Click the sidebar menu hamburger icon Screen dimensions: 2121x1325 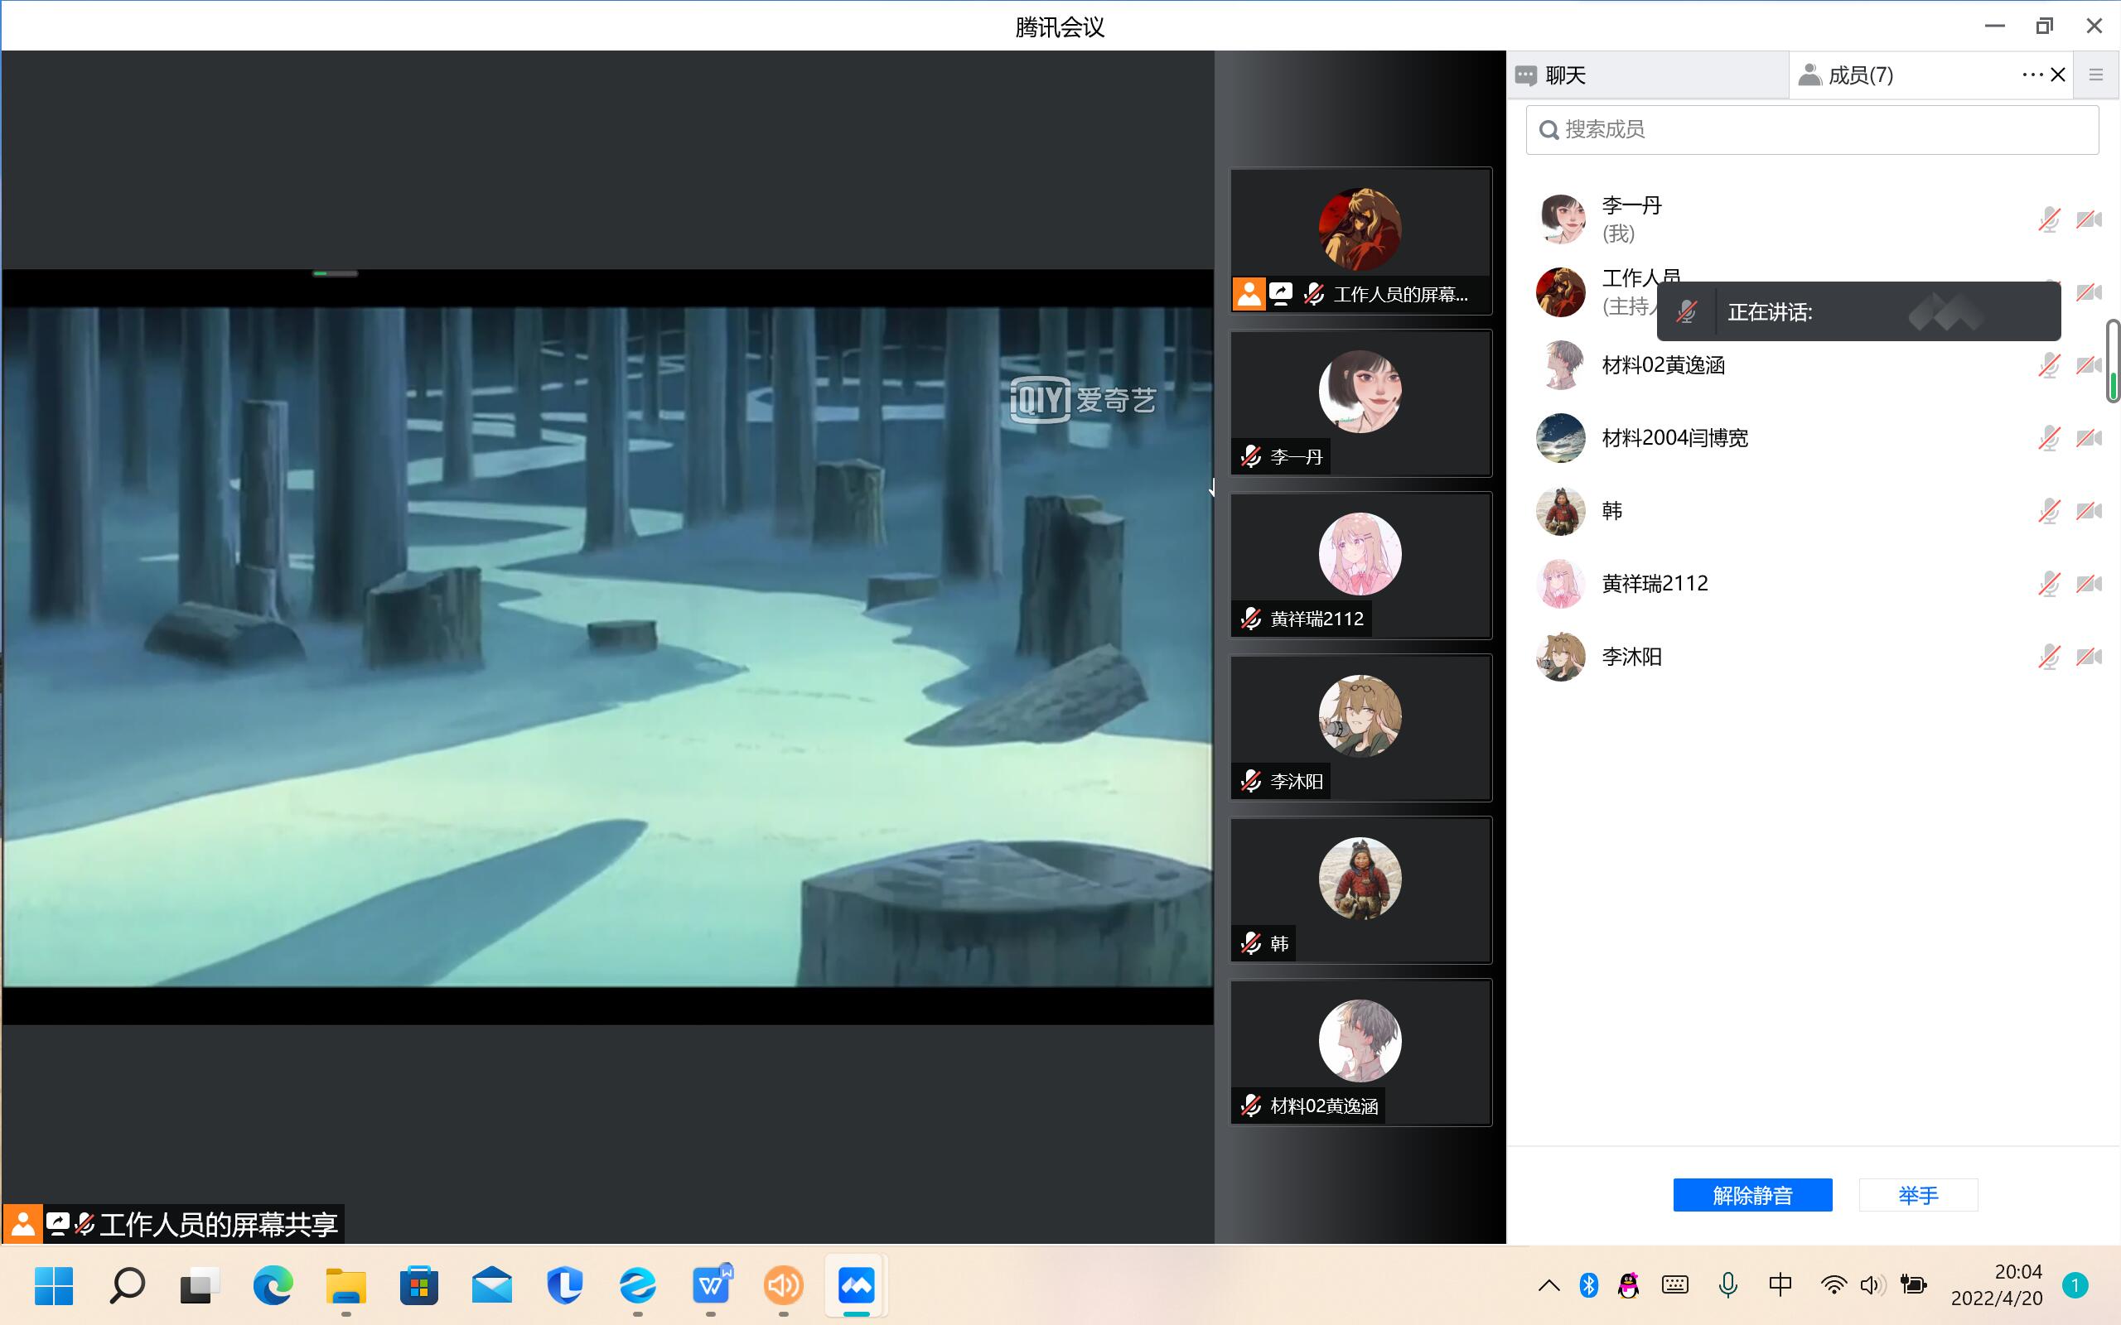pos(2095,75)
